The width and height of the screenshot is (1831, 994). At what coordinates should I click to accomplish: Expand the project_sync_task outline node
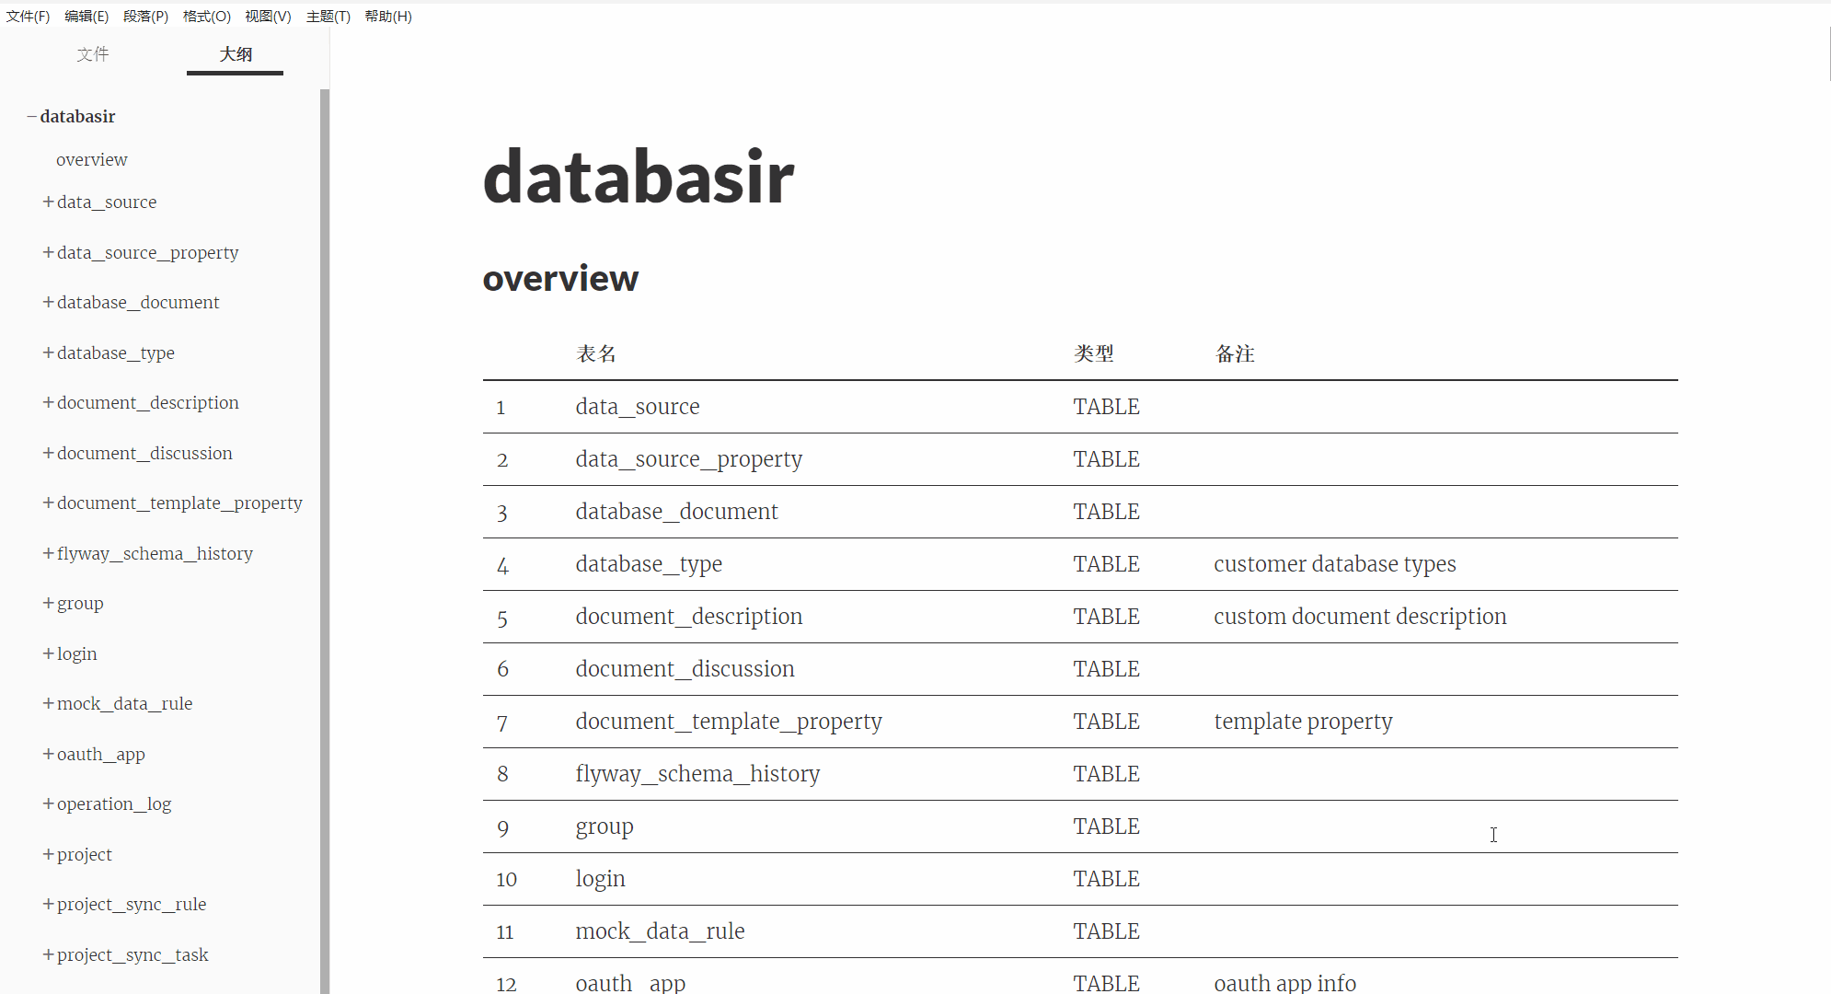(x=47, y=954)
